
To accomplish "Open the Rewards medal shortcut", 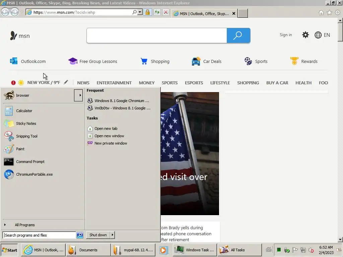I will pyautogui.click(x=303, y=61).
